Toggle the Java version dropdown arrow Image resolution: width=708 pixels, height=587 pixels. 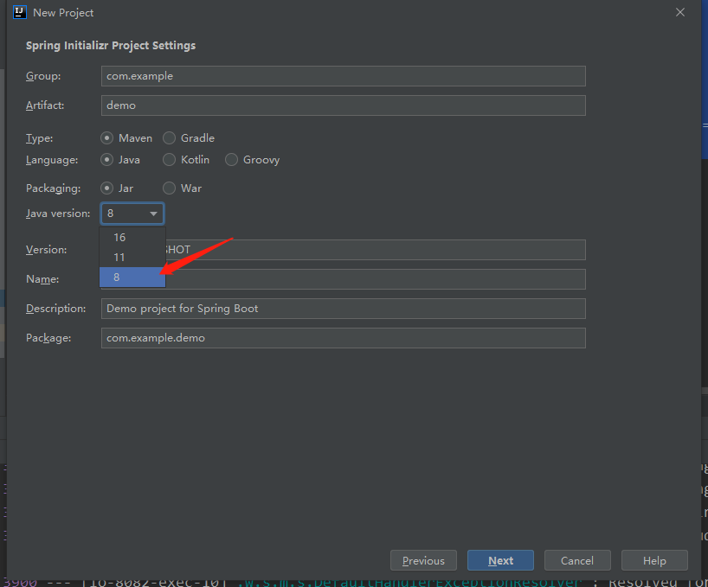point(153,214)
